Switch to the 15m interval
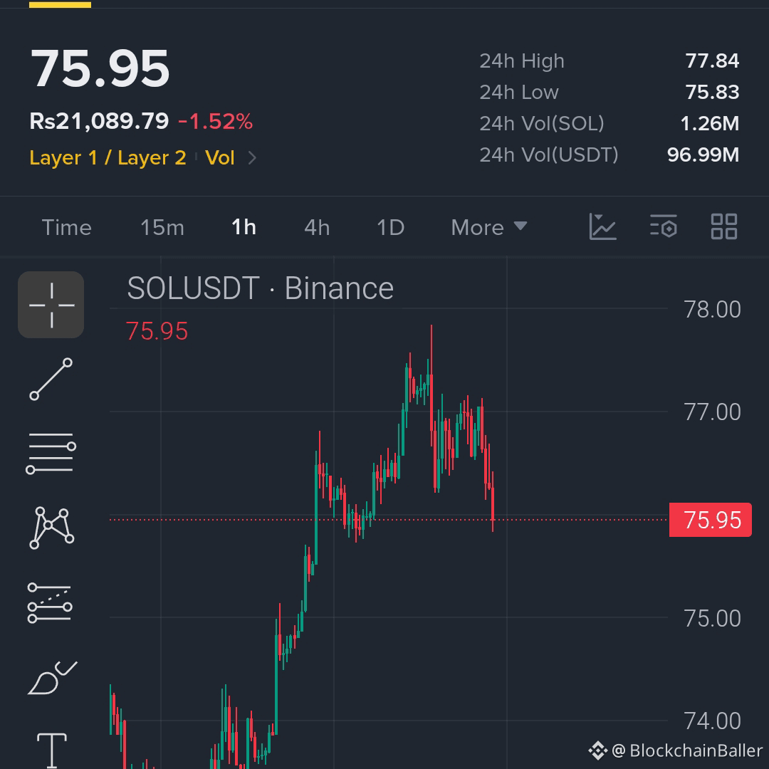This screenshot has width=769, height=769. [x=162, y=228]
